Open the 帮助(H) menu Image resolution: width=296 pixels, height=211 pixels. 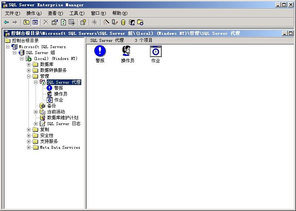tap(120, 13)
